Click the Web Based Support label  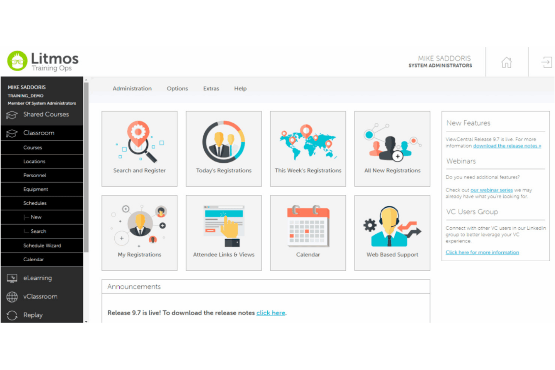click(x=392, y=255)
